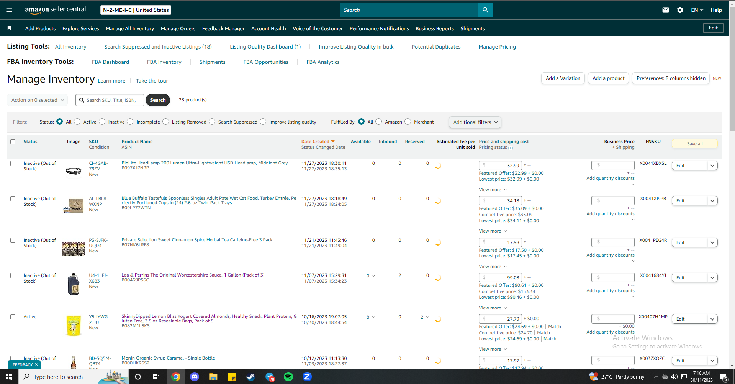Screen dimensions: 735x384
Task: Open Search Suppressed and Inactive Listings link
Action: click(x=158, y=47)
